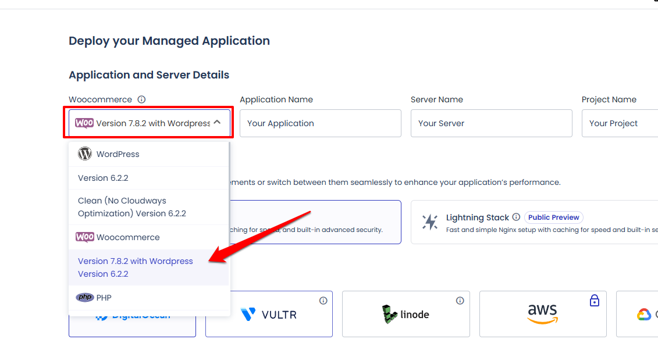Select WordPress Version 6.2.2 option
Viewport: 658px width, 357px height.
(148, 178)
